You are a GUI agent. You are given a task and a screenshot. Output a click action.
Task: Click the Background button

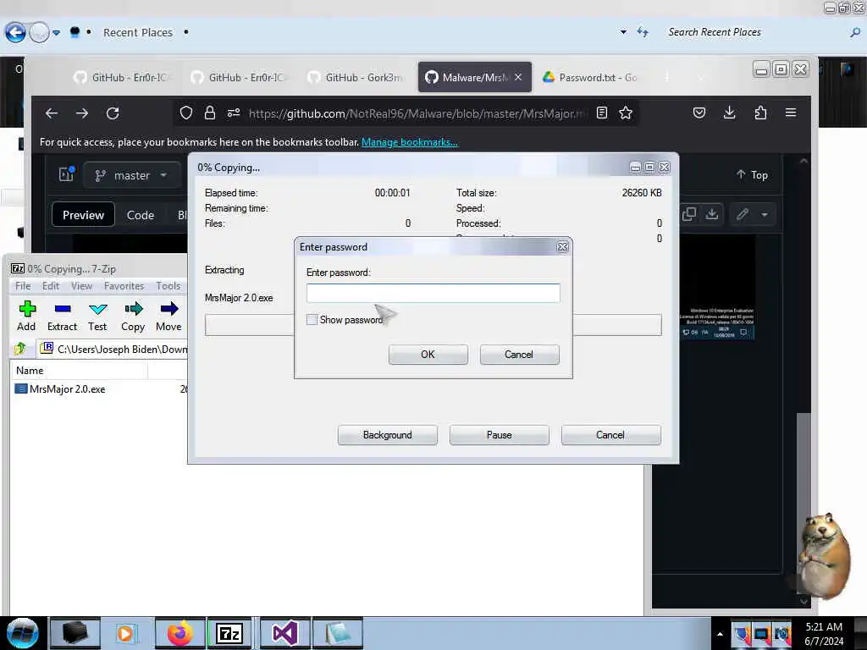click(x=388, y=435)
